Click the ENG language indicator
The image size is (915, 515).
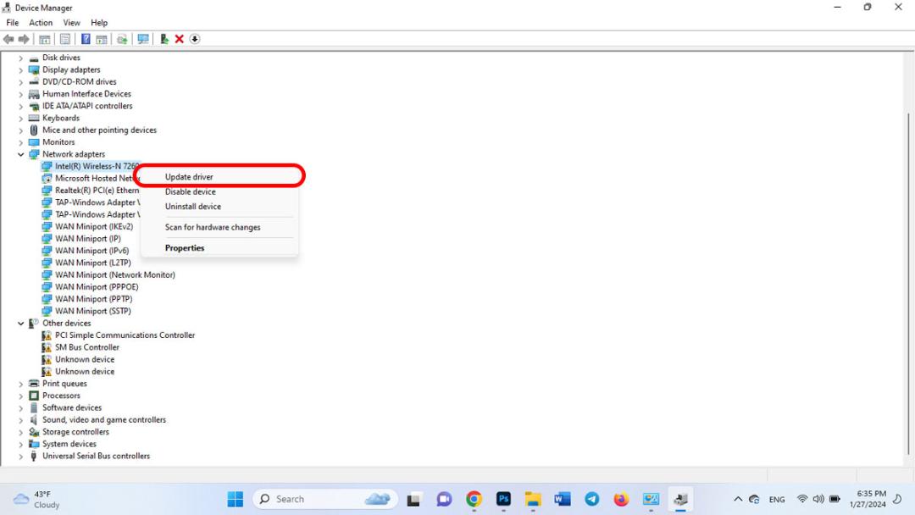tap(777, 500)
